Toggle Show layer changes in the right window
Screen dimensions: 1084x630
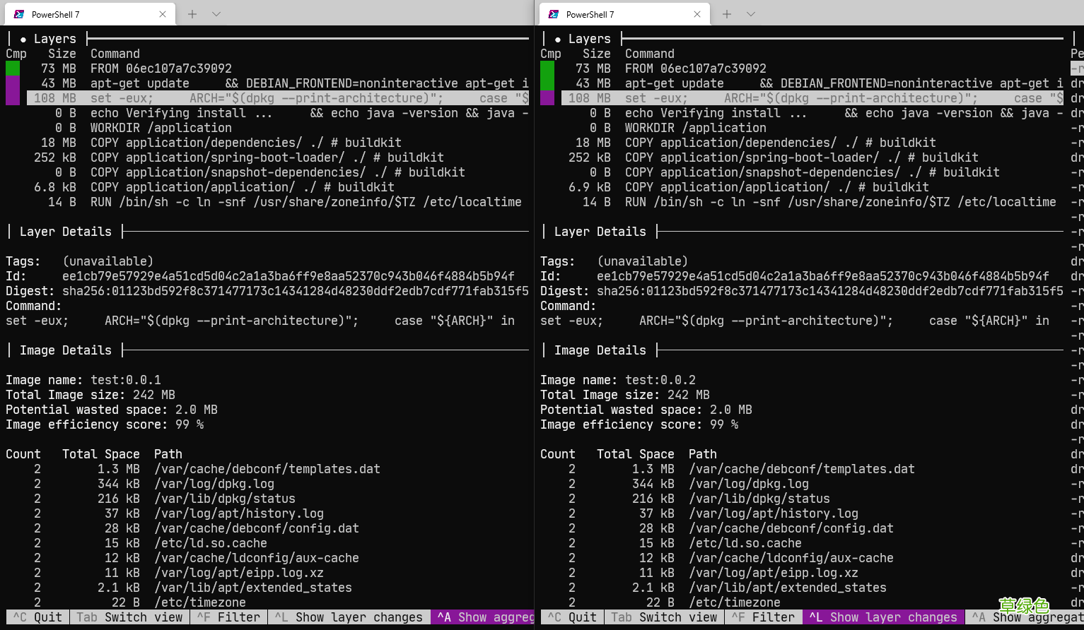[882, 617]
